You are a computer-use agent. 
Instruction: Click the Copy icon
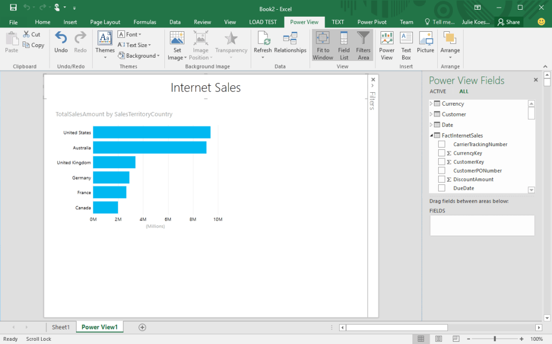coord(26,45)
